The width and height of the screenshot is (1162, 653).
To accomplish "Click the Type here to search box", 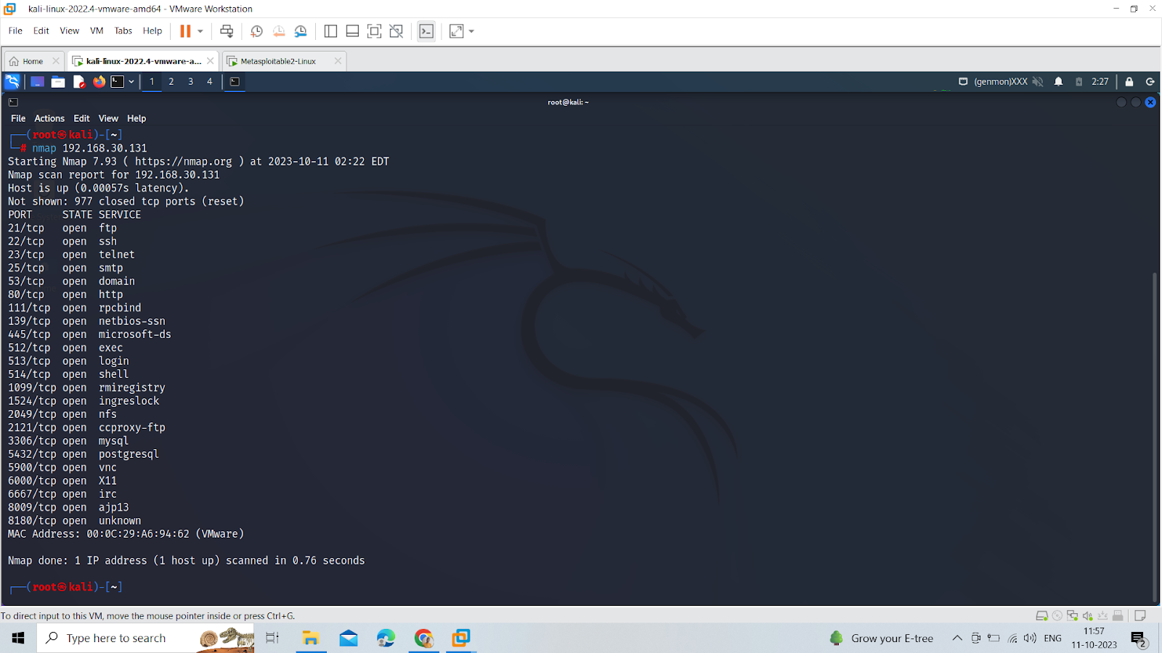I will (x=145, y=638).
